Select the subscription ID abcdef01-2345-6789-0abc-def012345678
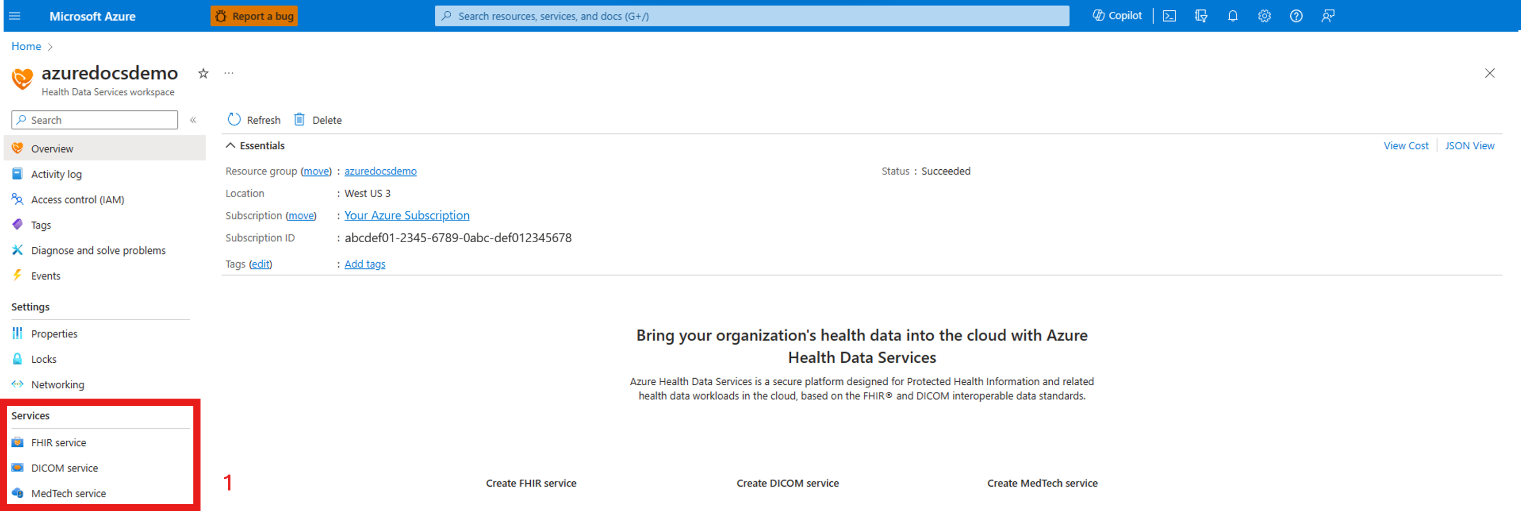 (x=458, y=238)
